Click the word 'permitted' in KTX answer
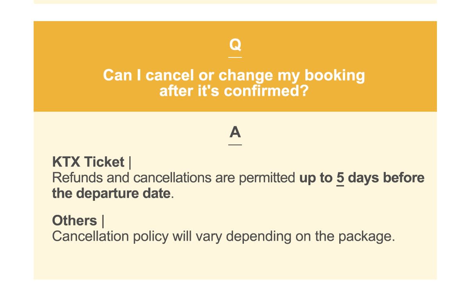Screen dimensions: 469x291 [267, 178]
